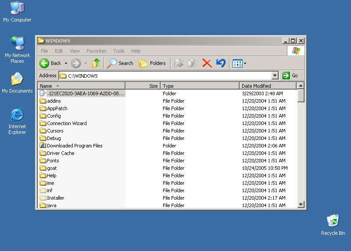This screenshot has width=351, height=251.
Task: Click the Type cell in Downloaded Program Files row
Action: point(169,146)
